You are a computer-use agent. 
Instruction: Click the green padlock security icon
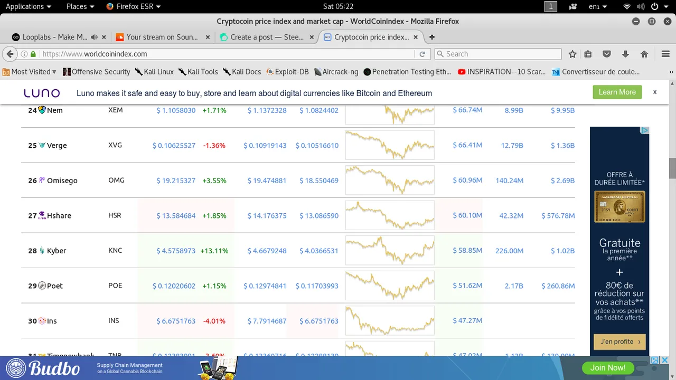[x=33, y=54]
